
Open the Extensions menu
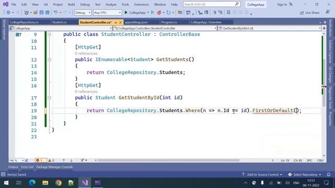click(141, 4)
